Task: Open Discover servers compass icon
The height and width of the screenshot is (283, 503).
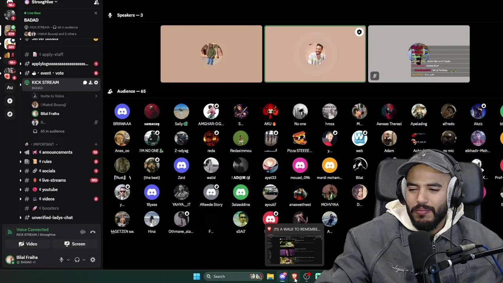Action: [10, 114]
